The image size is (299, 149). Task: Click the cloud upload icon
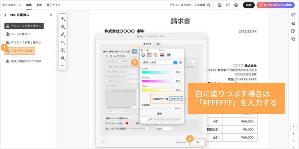(x=228, y=5)
